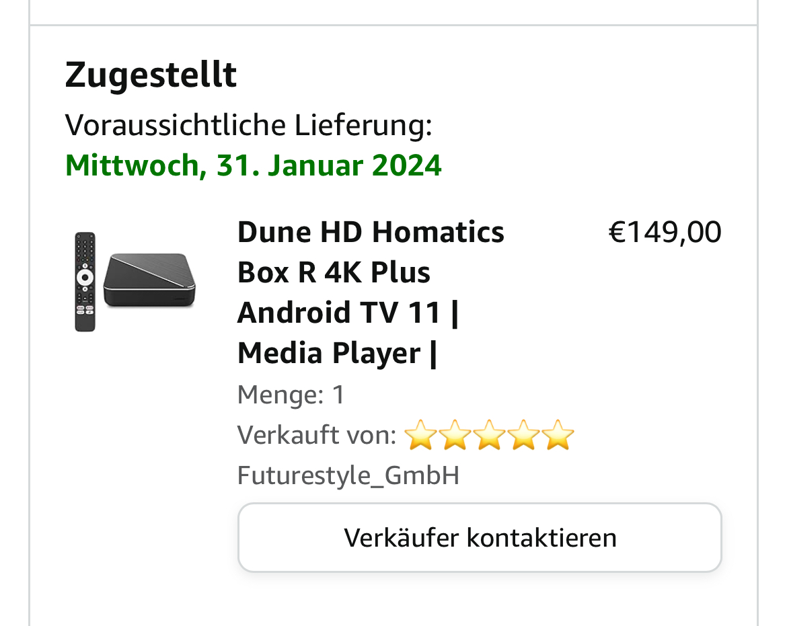Click the green date Mittwoch, 31. Januar 2024
The image size is (787, 626).
254,165
